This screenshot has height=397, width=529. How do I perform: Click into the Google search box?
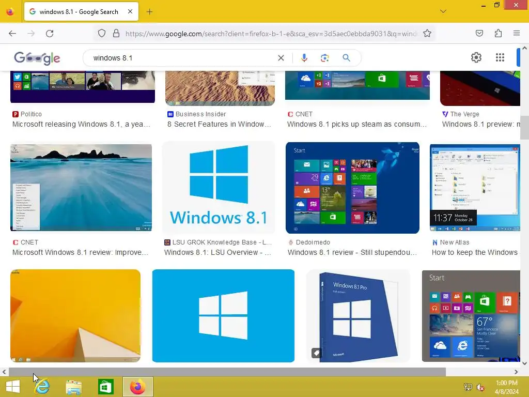(182, 58)
